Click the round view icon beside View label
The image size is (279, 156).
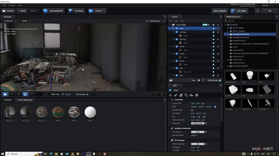tap(199, 80)
